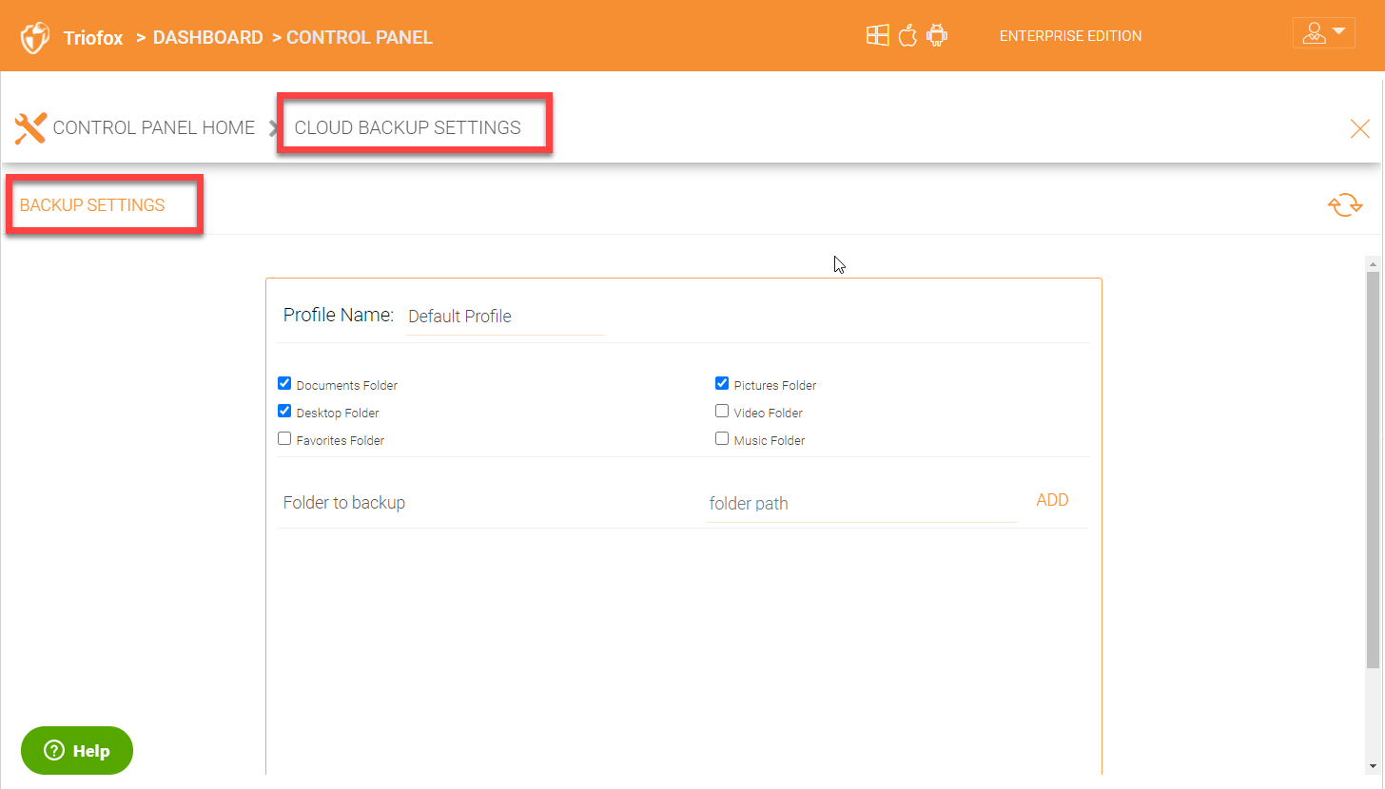1385x789 pixels.
Task: Click the ADD folder link
Action: coord(1052,500)
